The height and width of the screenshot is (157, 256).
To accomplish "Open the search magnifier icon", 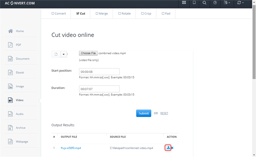I will (x=204, y=3).
